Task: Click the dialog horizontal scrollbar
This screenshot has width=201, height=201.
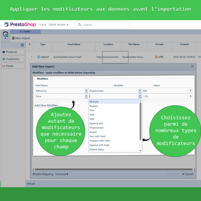Action: click(x=114, y=169)
